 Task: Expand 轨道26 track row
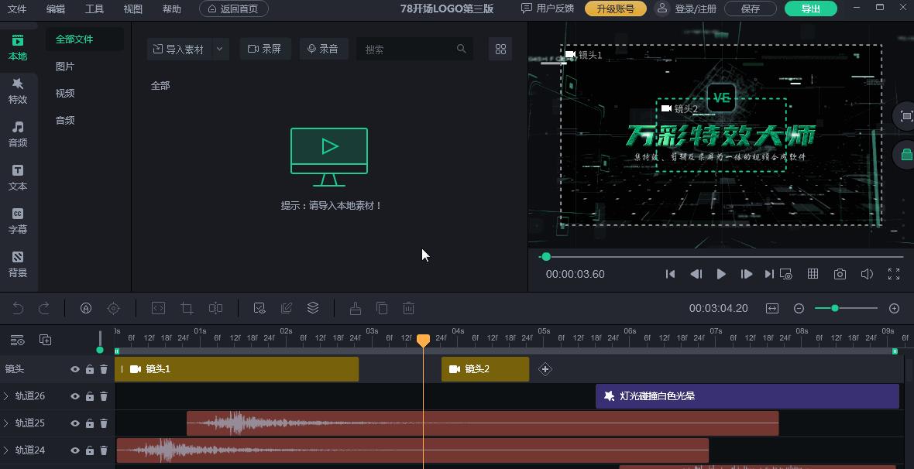click(x=6, y=396)
